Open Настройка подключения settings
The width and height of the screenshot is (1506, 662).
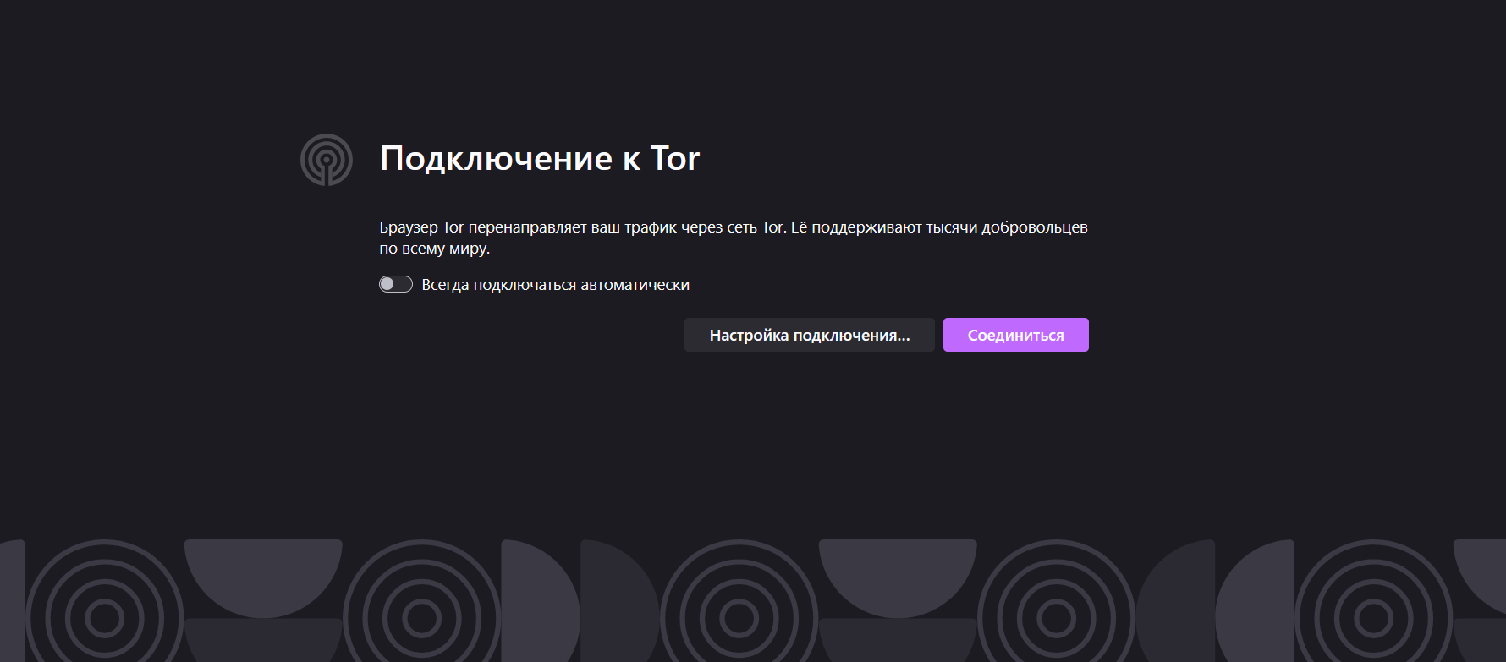(x=809, y=335)
